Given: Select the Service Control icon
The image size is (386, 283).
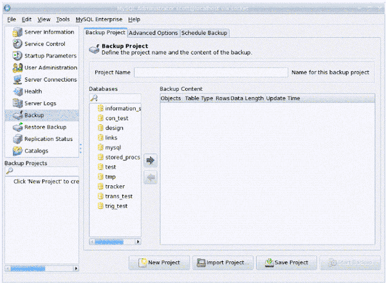Looking at the screenshot, I should click(17, 44).
